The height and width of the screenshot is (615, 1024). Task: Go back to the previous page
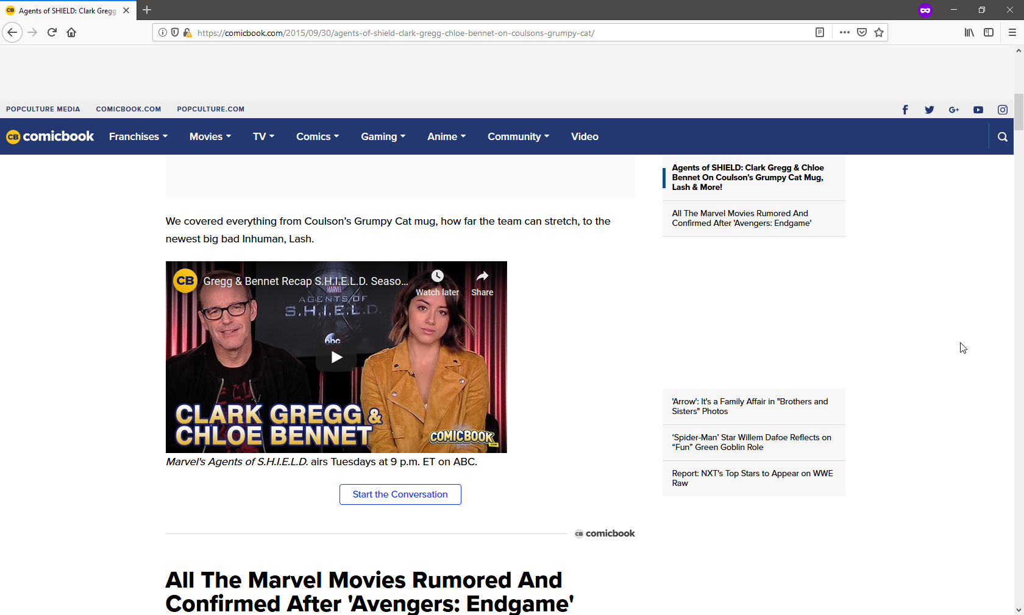click(12, 32)
